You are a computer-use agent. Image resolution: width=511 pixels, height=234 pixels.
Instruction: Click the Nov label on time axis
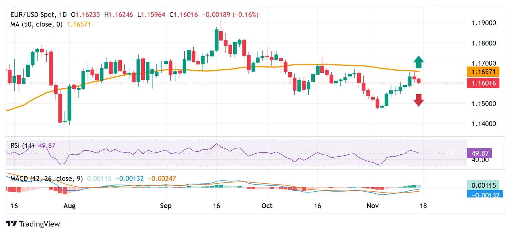click(x=372, y=206)
